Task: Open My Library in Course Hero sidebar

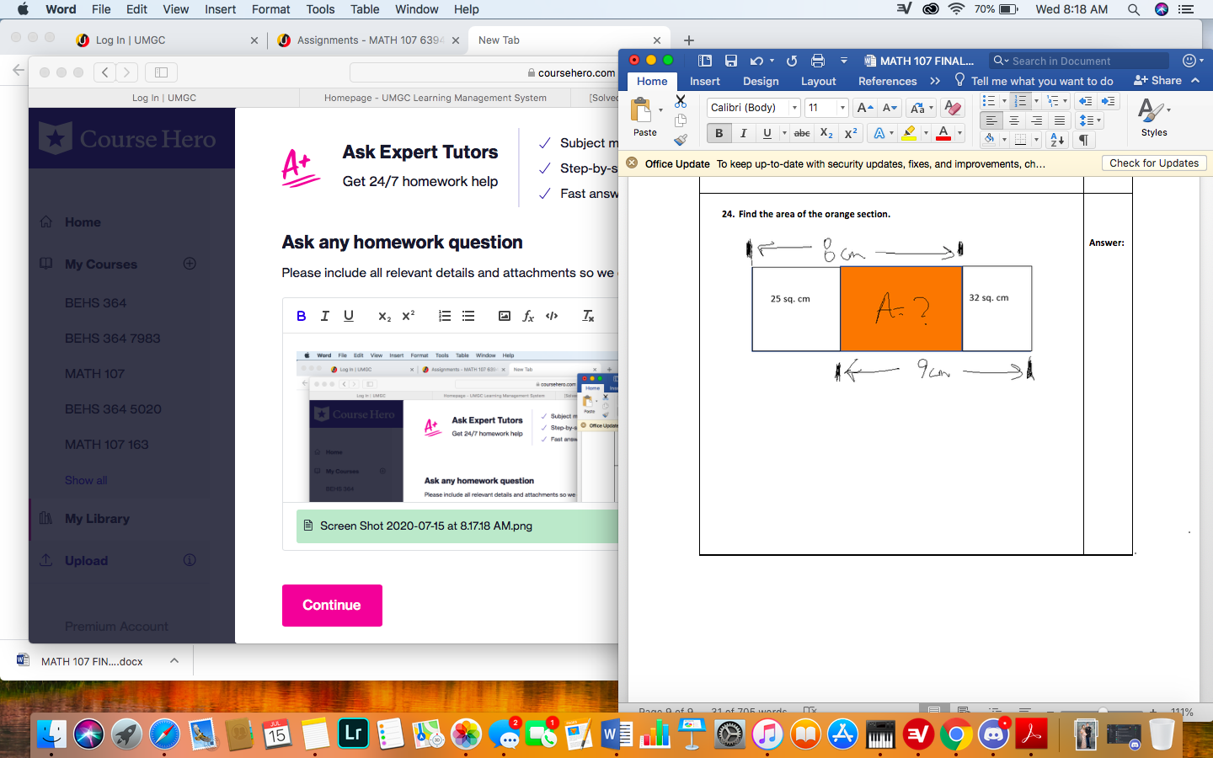Action: 97,519
